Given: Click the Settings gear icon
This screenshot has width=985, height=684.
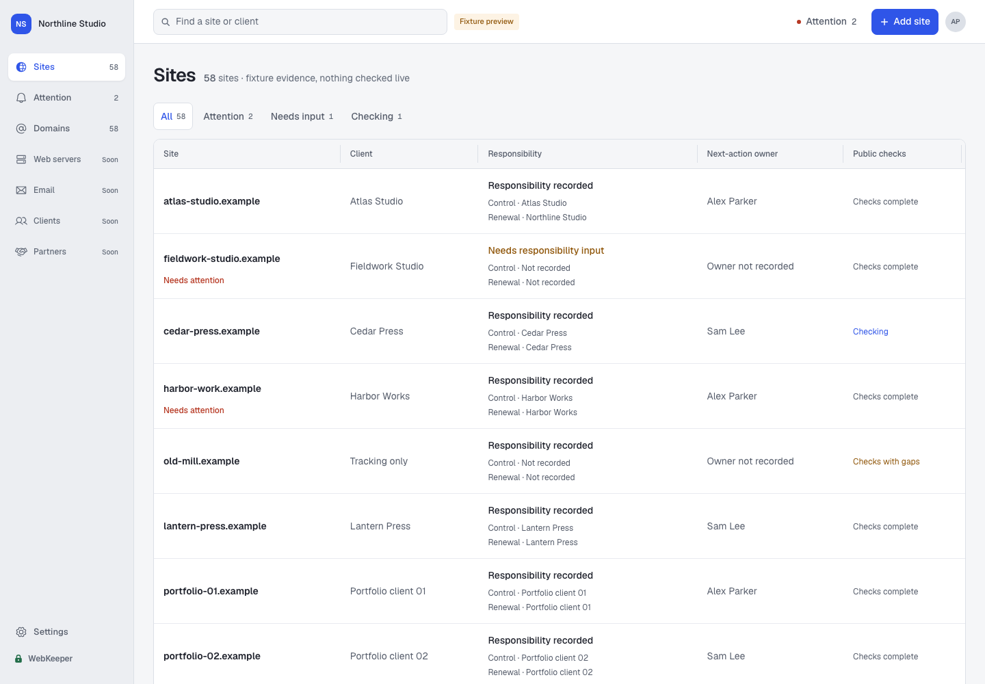Looking at the screenshot, I should 21,632.
